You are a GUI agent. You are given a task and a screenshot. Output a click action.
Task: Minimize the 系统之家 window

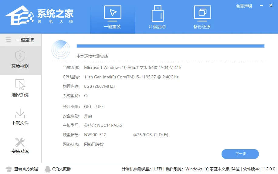(x=261, y=5)
